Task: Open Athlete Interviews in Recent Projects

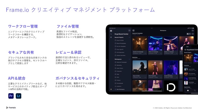Action: tap(120, 55)
